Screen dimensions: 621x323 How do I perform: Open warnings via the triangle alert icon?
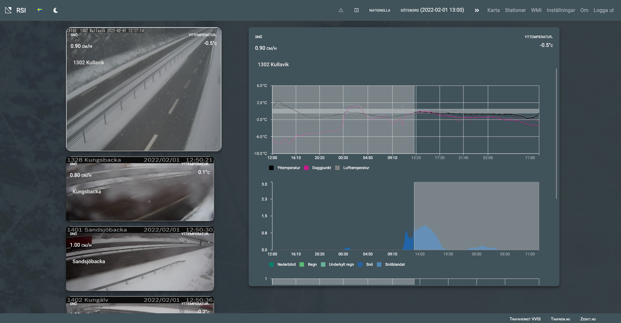tap(341, 10)
